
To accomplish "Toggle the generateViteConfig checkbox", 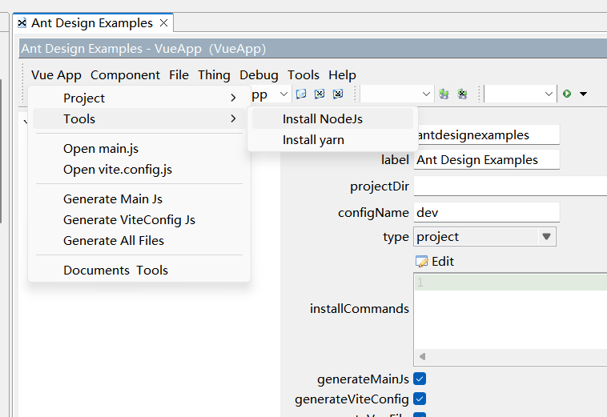I will (x=420, y=399).
